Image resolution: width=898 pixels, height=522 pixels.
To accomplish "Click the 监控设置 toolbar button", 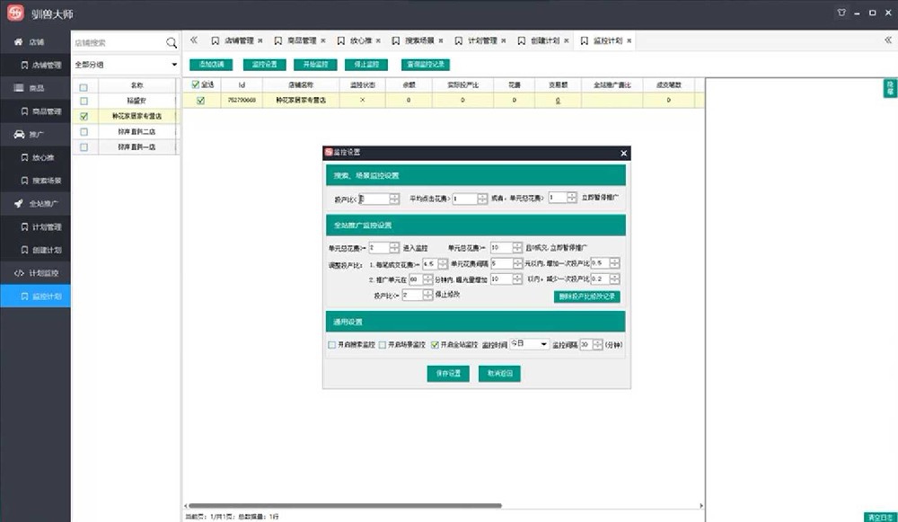I will [x=265, y=64].
